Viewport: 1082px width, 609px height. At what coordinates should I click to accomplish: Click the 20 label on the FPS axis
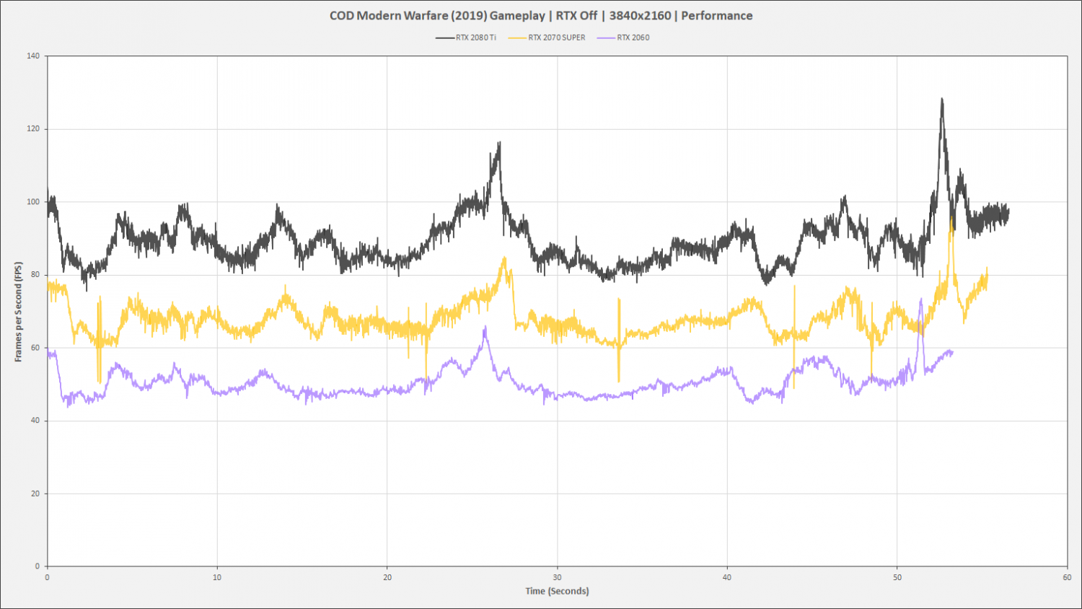click(35, 494)
